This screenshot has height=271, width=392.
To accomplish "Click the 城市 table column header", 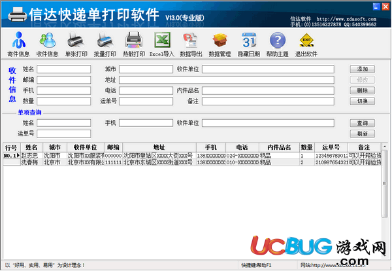I will click(x=55, y=147).
